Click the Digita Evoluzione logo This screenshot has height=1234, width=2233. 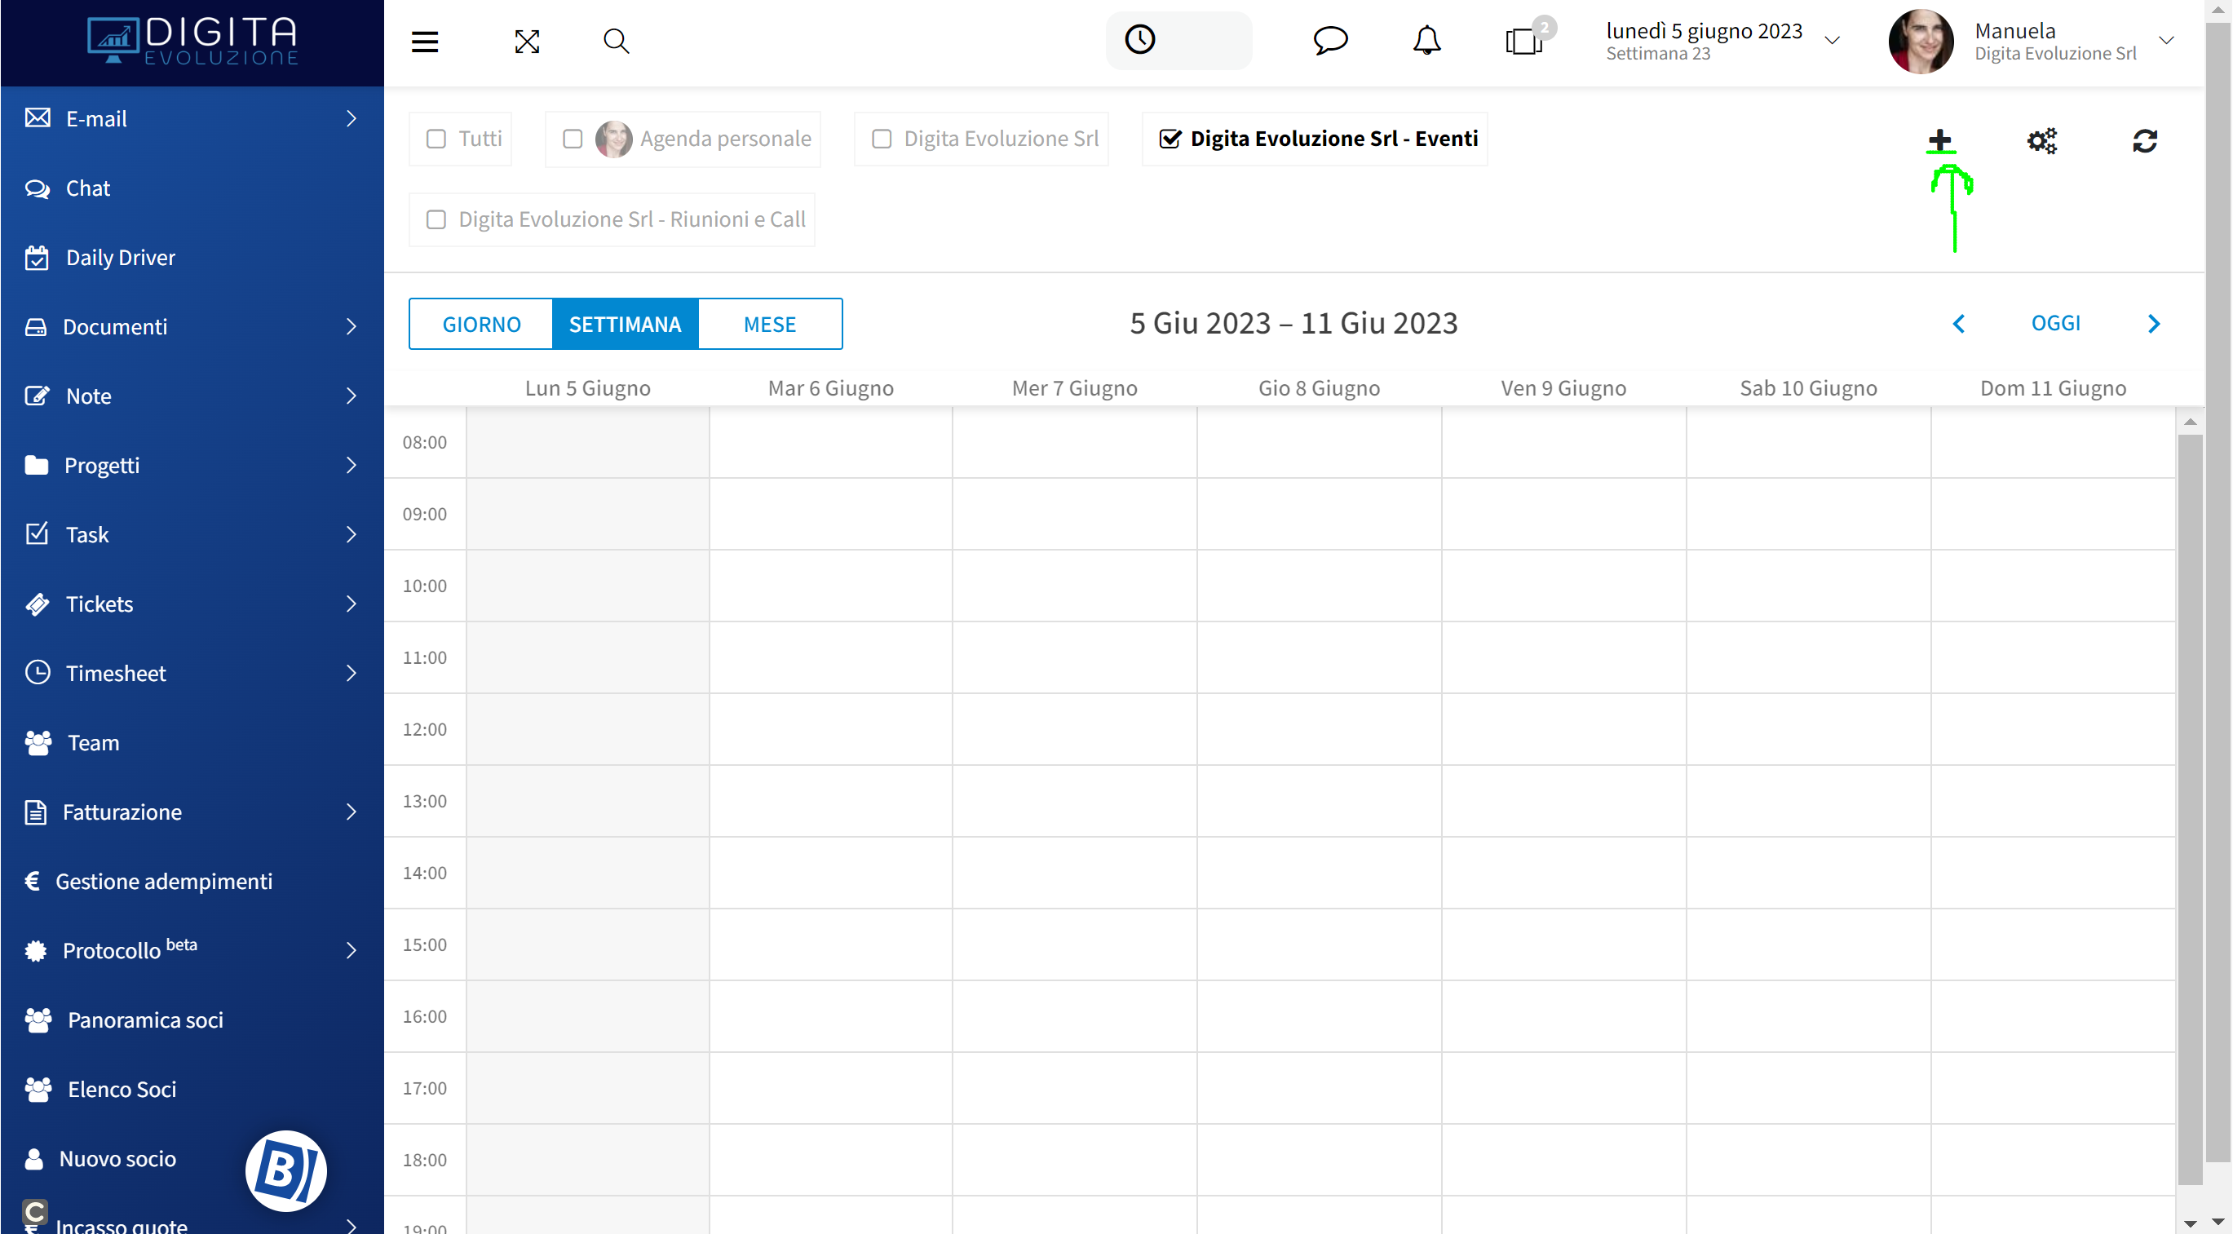(x=192, y=40)
